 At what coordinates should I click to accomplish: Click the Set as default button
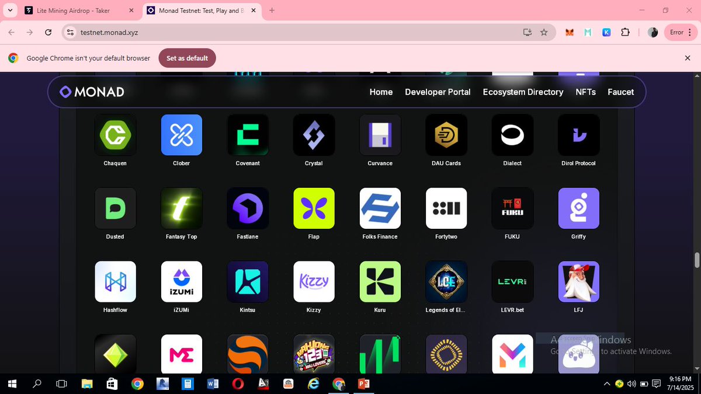point(188,58)
